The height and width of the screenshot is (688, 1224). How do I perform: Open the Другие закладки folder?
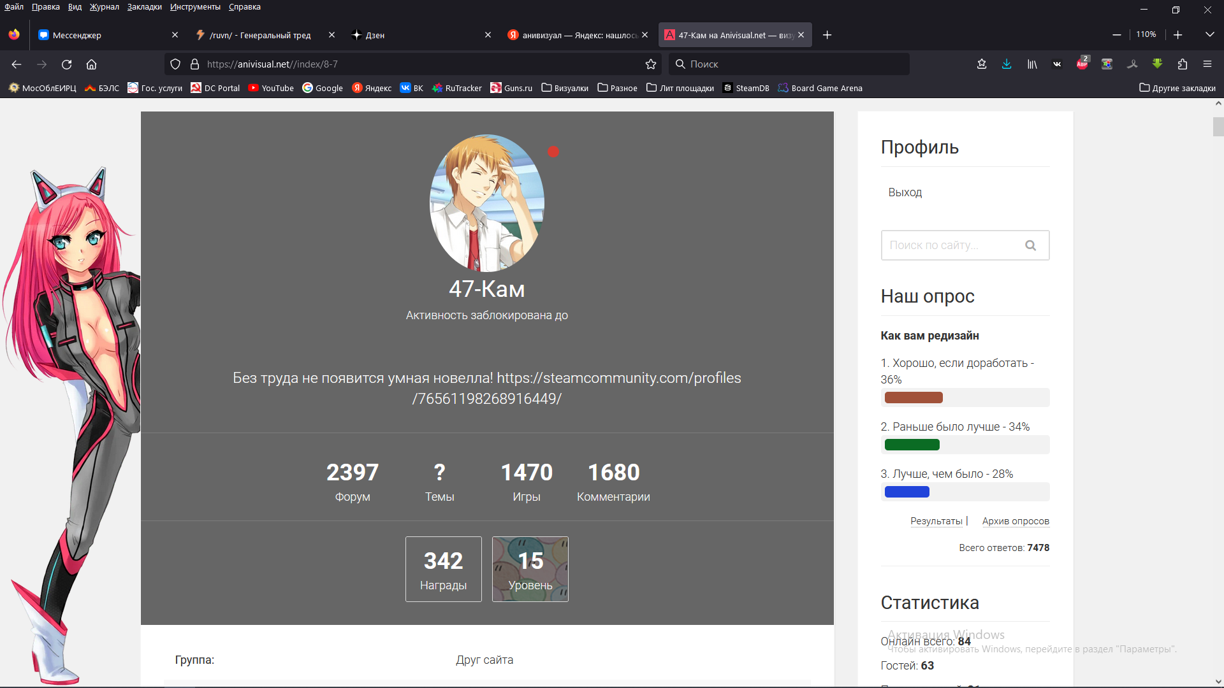(x=1177, y=88)
